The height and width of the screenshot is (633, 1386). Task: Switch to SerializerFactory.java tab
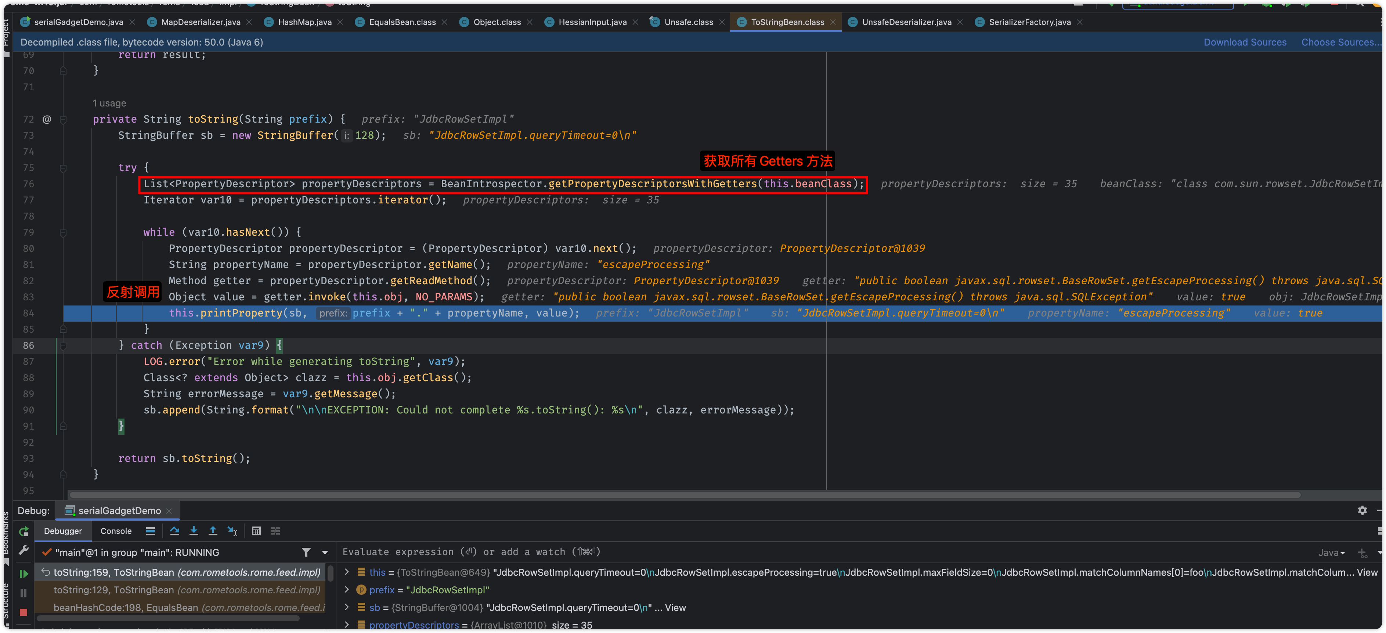point(1029,22)
